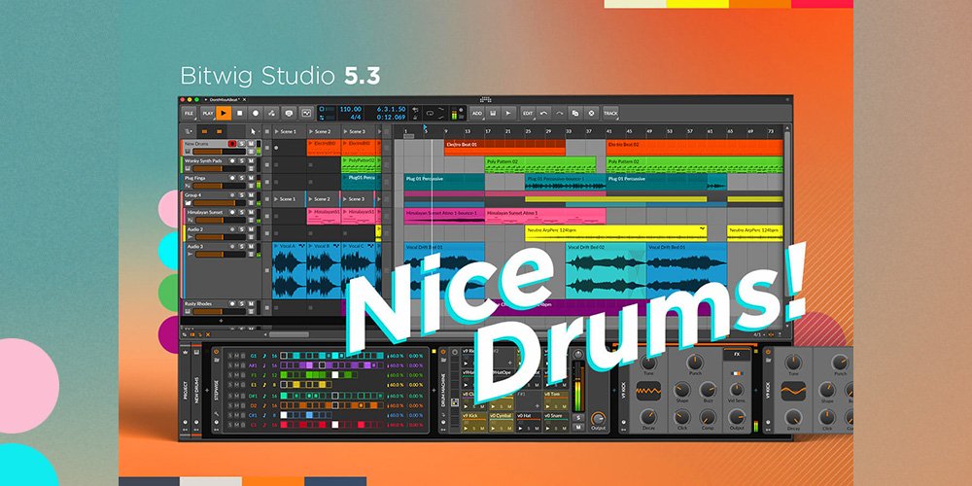
Task: Open the PLAY menu
Action: (x=208, y=113)
